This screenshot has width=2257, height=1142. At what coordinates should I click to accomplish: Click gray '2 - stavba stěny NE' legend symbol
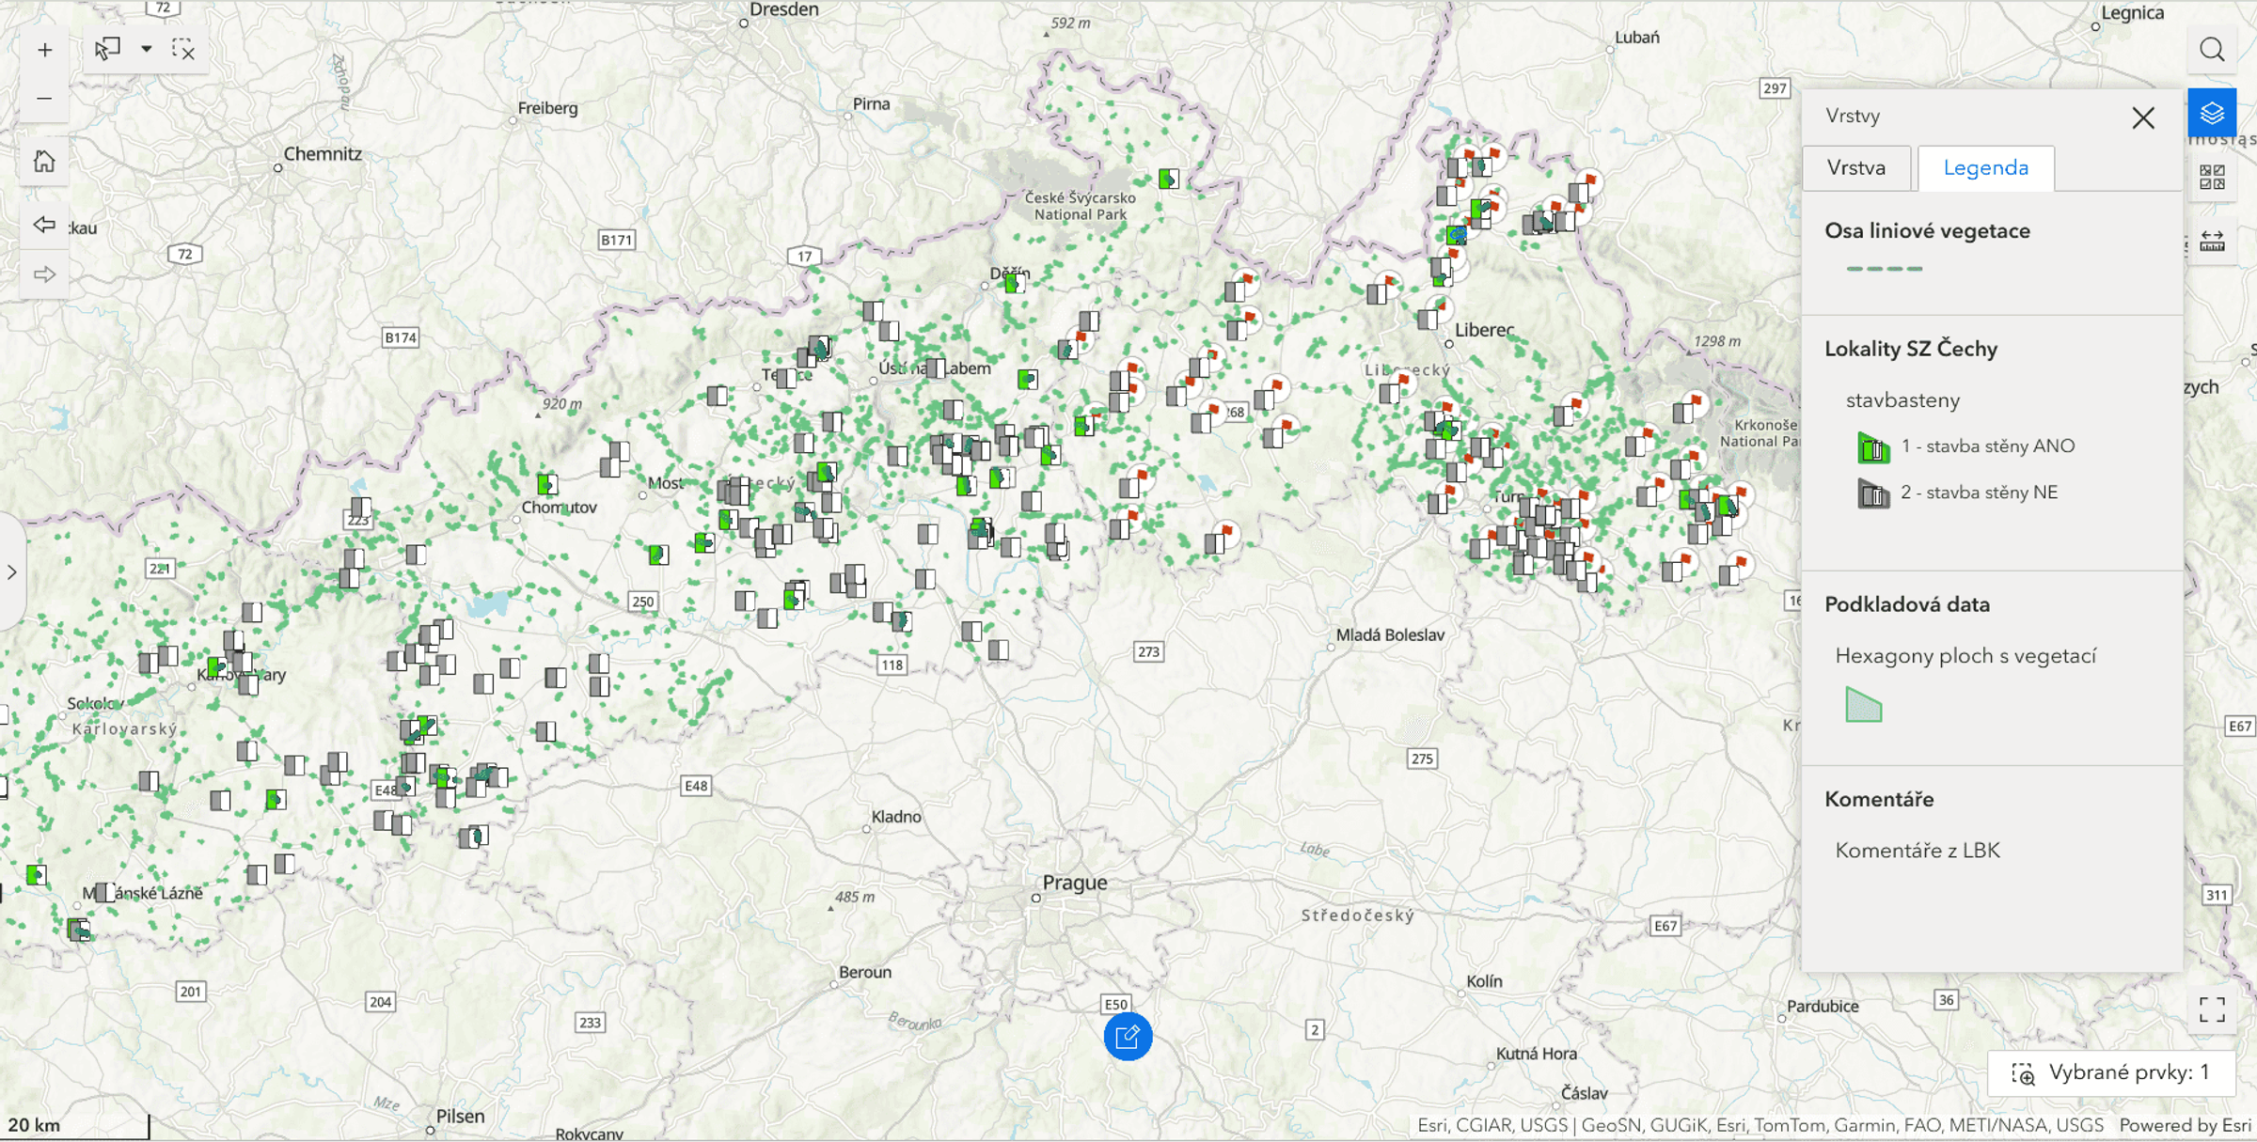tap(1873, 493)
